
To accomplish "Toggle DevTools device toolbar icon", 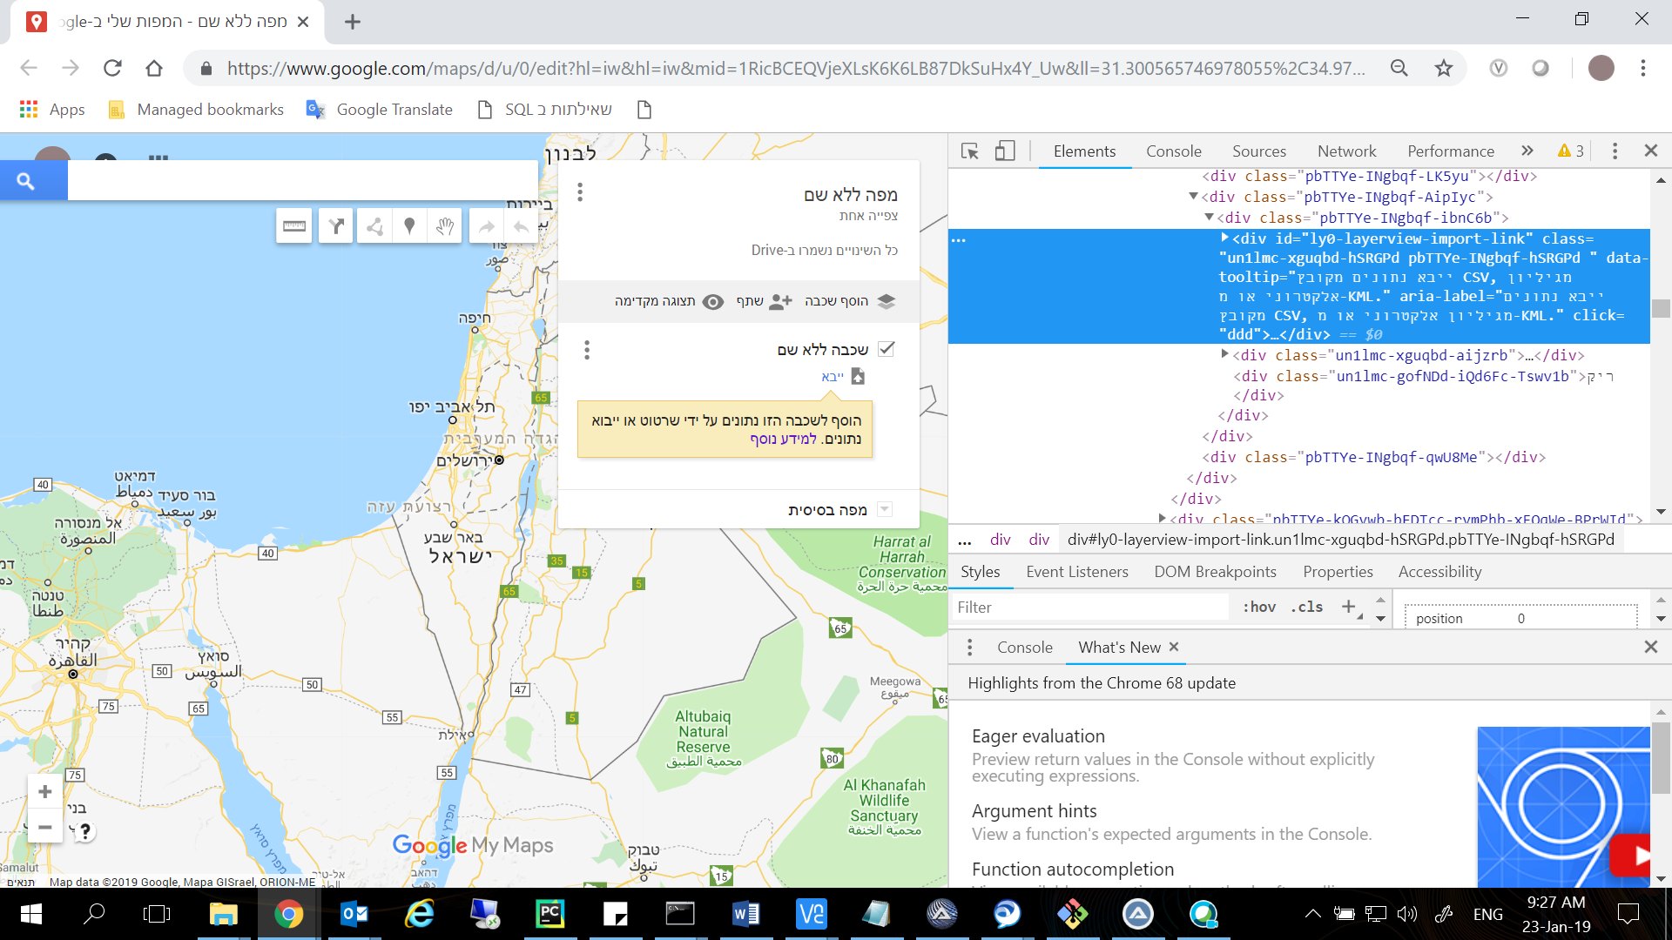I will click(1005, 151).
